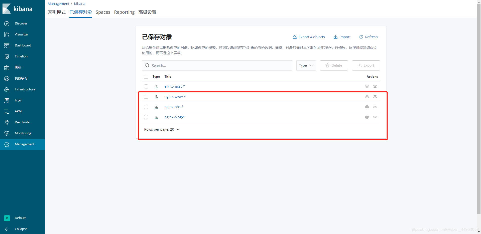Image resolution: width=481 pixels, height=234 pixels.
Task: Open the nginx-blog-* object link
Action: (175, 117)
